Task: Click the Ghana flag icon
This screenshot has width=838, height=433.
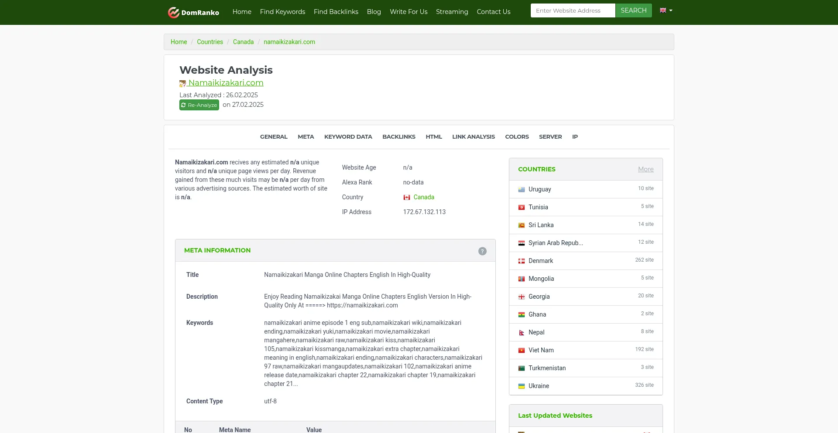Action: pos(522,315)
